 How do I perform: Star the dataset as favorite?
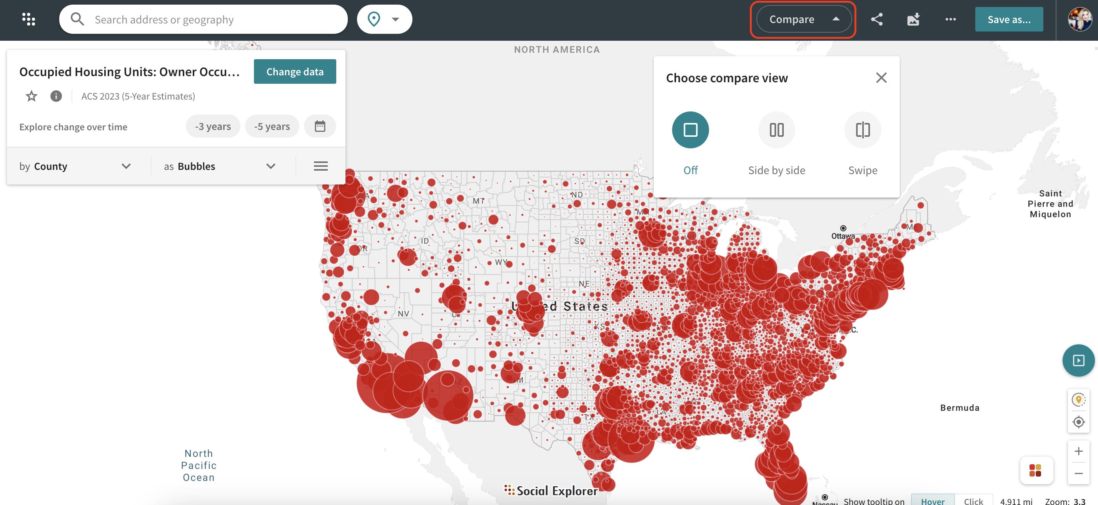pyautogui.click(x=31, y=96)
